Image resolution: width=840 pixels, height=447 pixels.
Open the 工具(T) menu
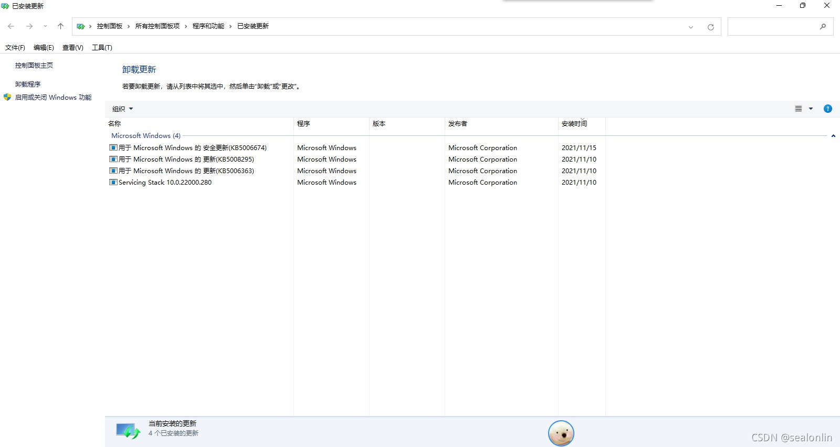pyautogui.click(x=102, y=48)
